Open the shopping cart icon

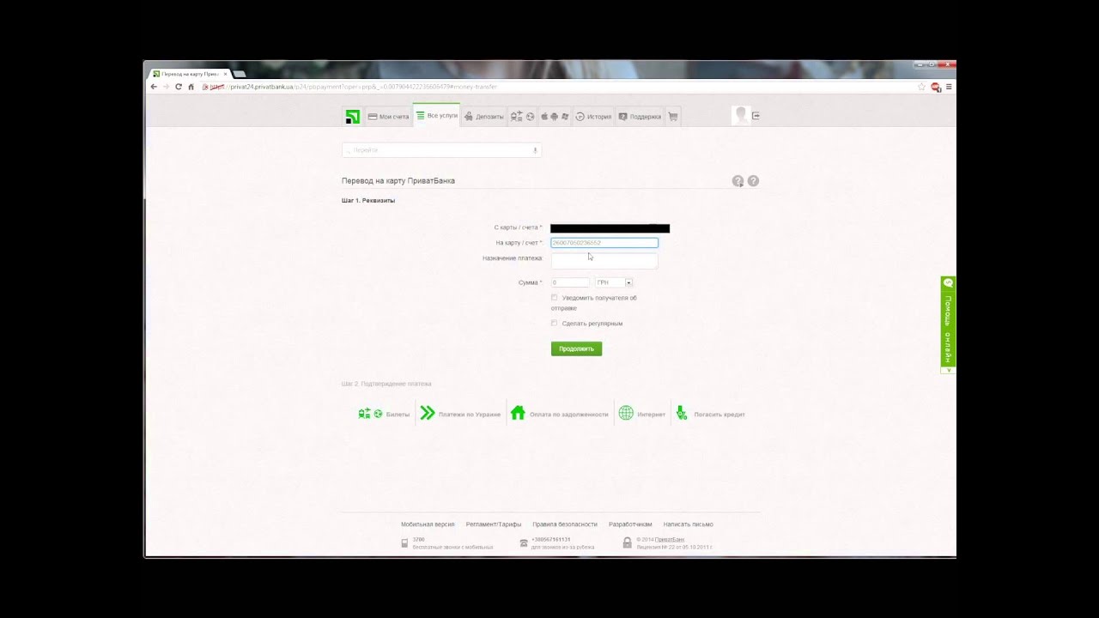click(673, 117)
